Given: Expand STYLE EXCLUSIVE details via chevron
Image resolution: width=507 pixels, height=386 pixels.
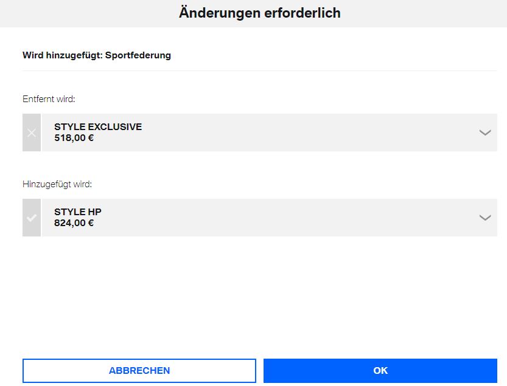Looking at the screenshot, I should tap(484, 133).
